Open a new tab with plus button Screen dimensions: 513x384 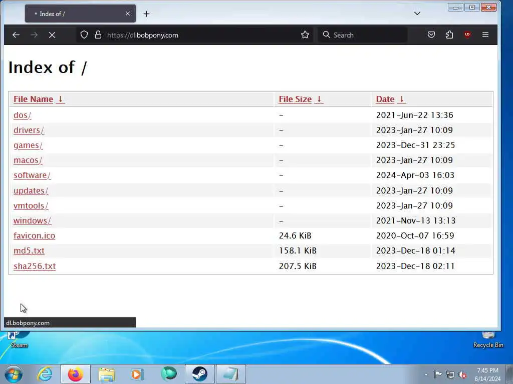coord(147,13)
